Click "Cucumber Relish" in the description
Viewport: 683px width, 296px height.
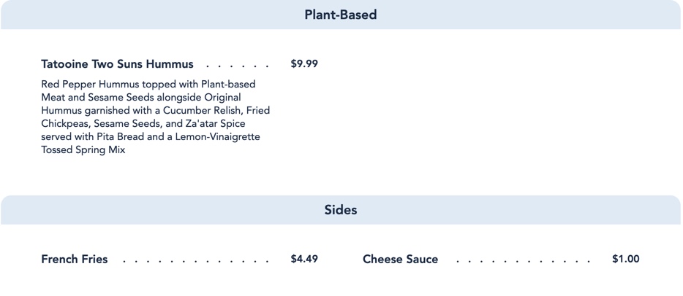pyautogui.click(x=200, y=110)
